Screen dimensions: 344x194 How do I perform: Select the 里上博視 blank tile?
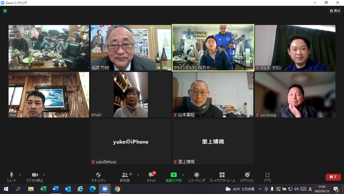213,142
